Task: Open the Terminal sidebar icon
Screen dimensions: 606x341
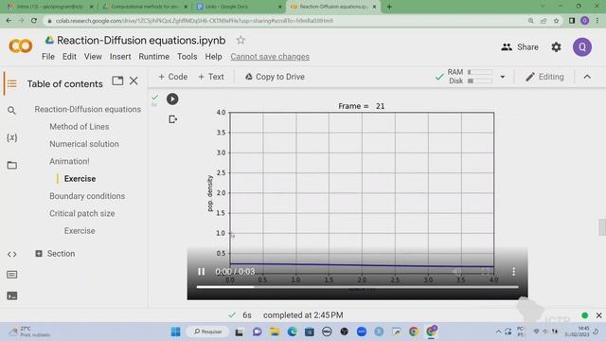Action: coord(12,296)
